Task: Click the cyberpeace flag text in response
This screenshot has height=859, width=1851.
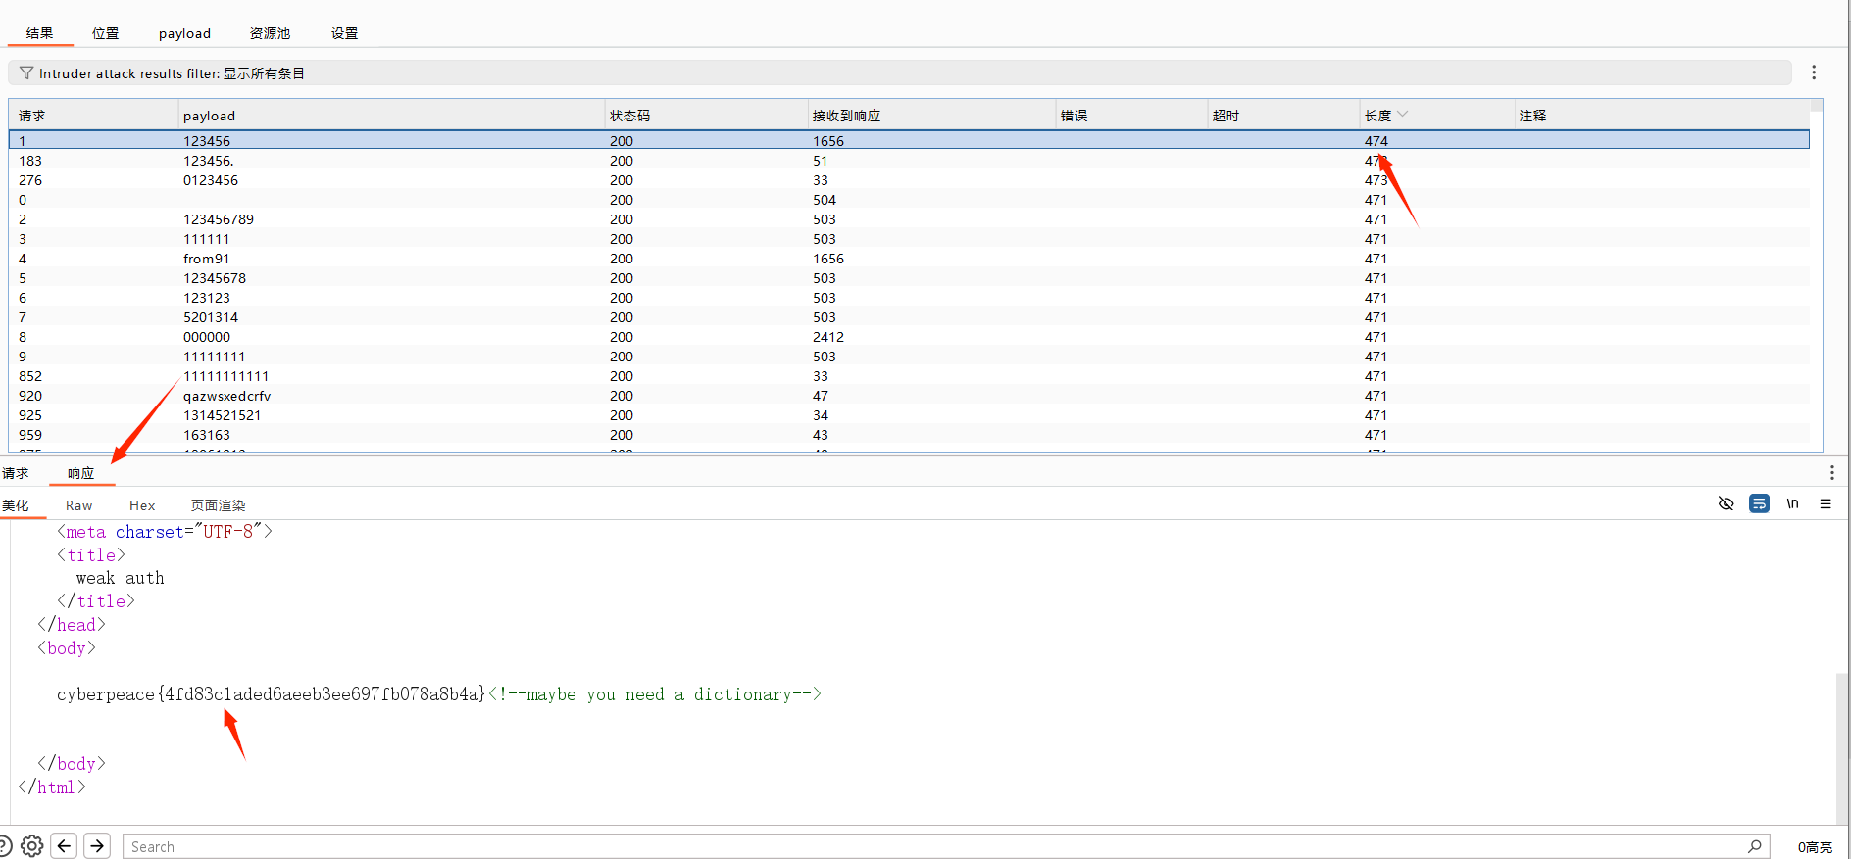Action: [x=272, y=694]
